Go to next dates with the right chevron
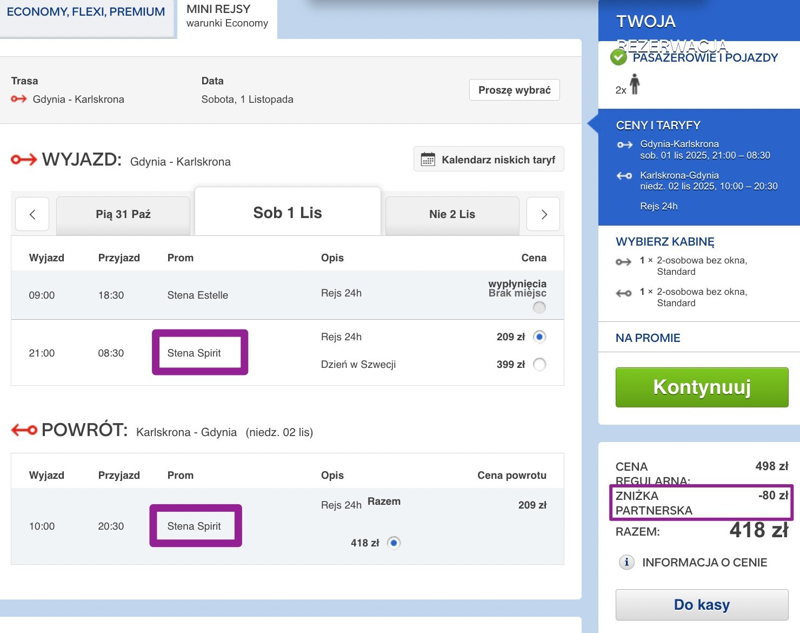The width and height of the screenshot is (800, 633). pos(543,214)
